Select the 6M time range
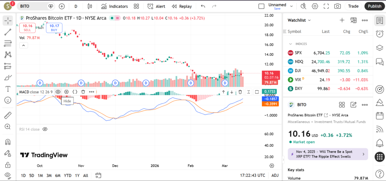The image size is (386, 181). click(x=58, y=175)
